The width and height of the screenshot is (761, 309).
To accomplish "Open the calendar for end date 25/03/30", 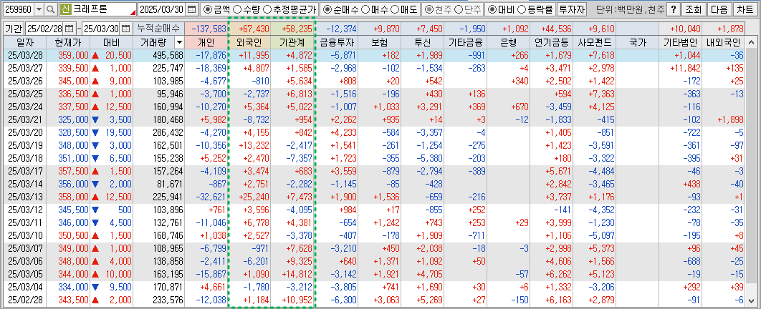I will 126,29.
